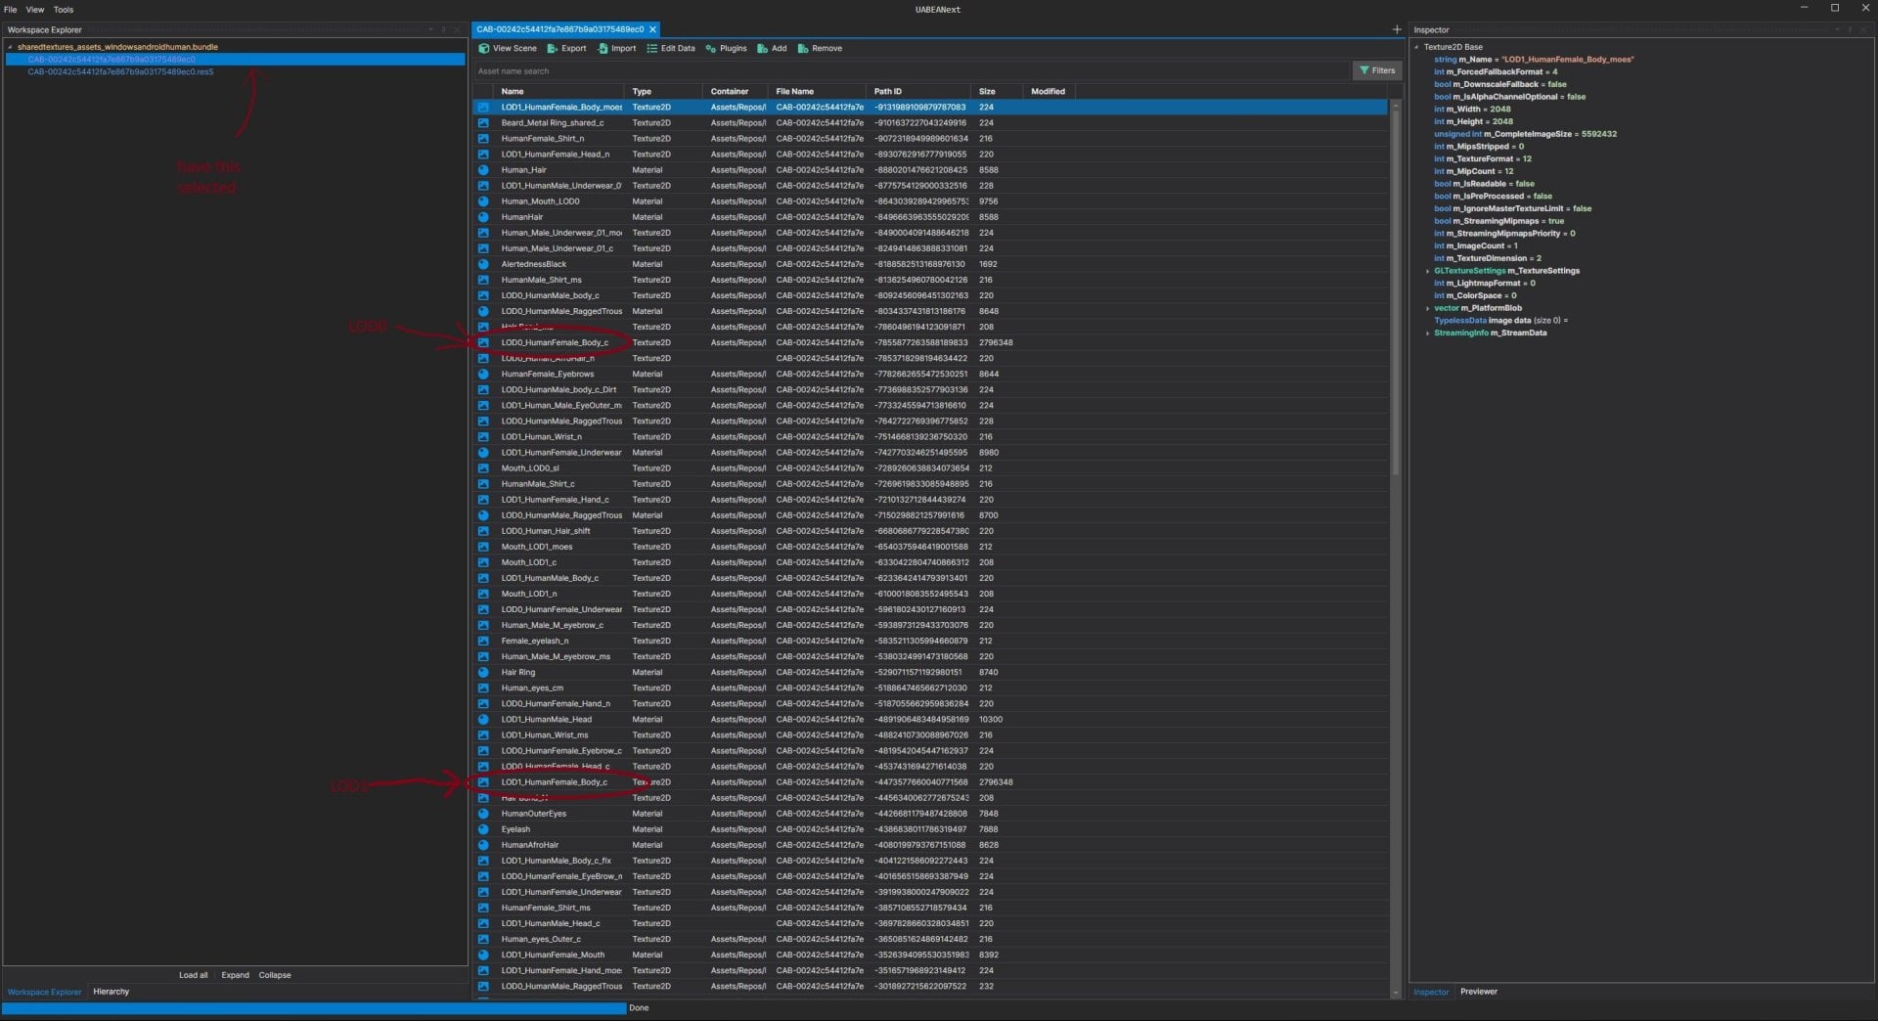The image size is (1878, 1021).
Task: Click the Remove asset button
Action: (820, 48)
